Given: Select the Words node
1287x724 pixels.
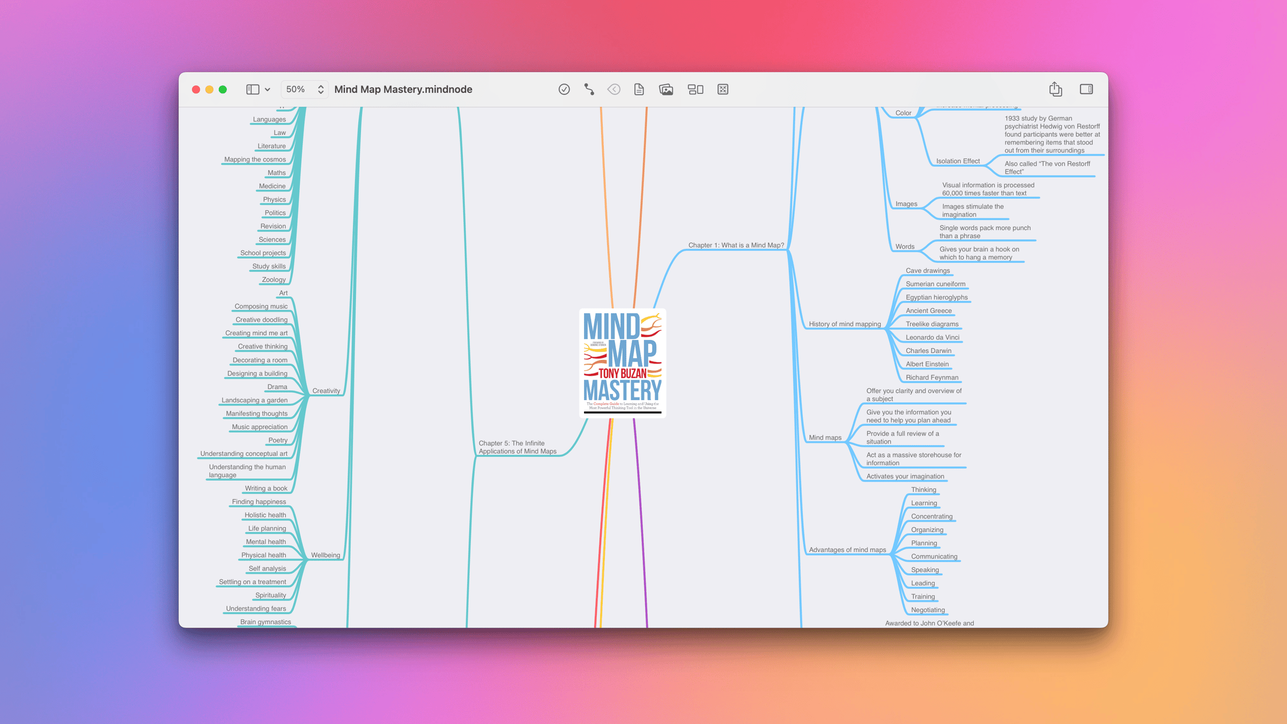Looking at the screenshot, I should [905, 247].
